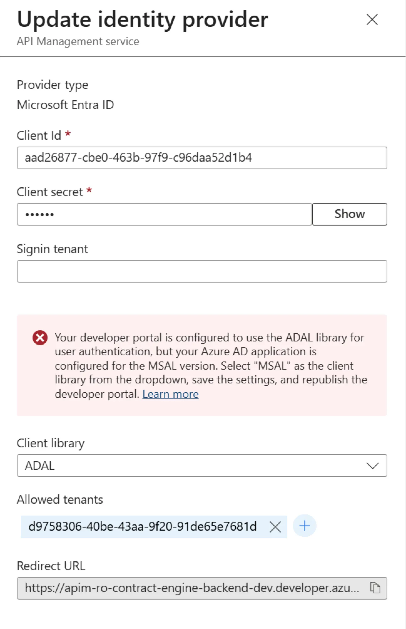The image size is (406, 629).
Task: Select the d9758306 tenant ID chip text
Action: 142,527
